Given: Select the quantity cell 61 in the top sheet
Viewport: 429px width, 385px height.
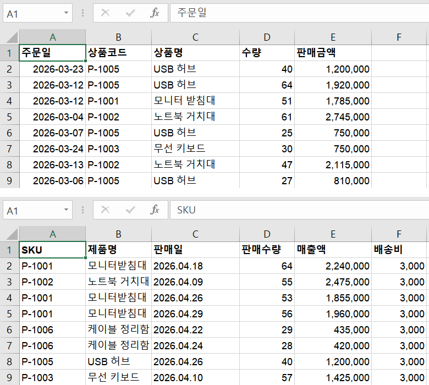Looking at the screenshot, I should [x=267, y=117].
